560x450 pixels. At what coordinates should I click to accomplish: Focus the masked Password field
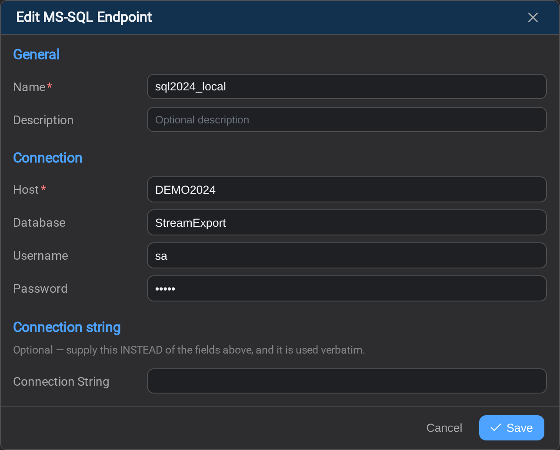[x=347, y=288]
